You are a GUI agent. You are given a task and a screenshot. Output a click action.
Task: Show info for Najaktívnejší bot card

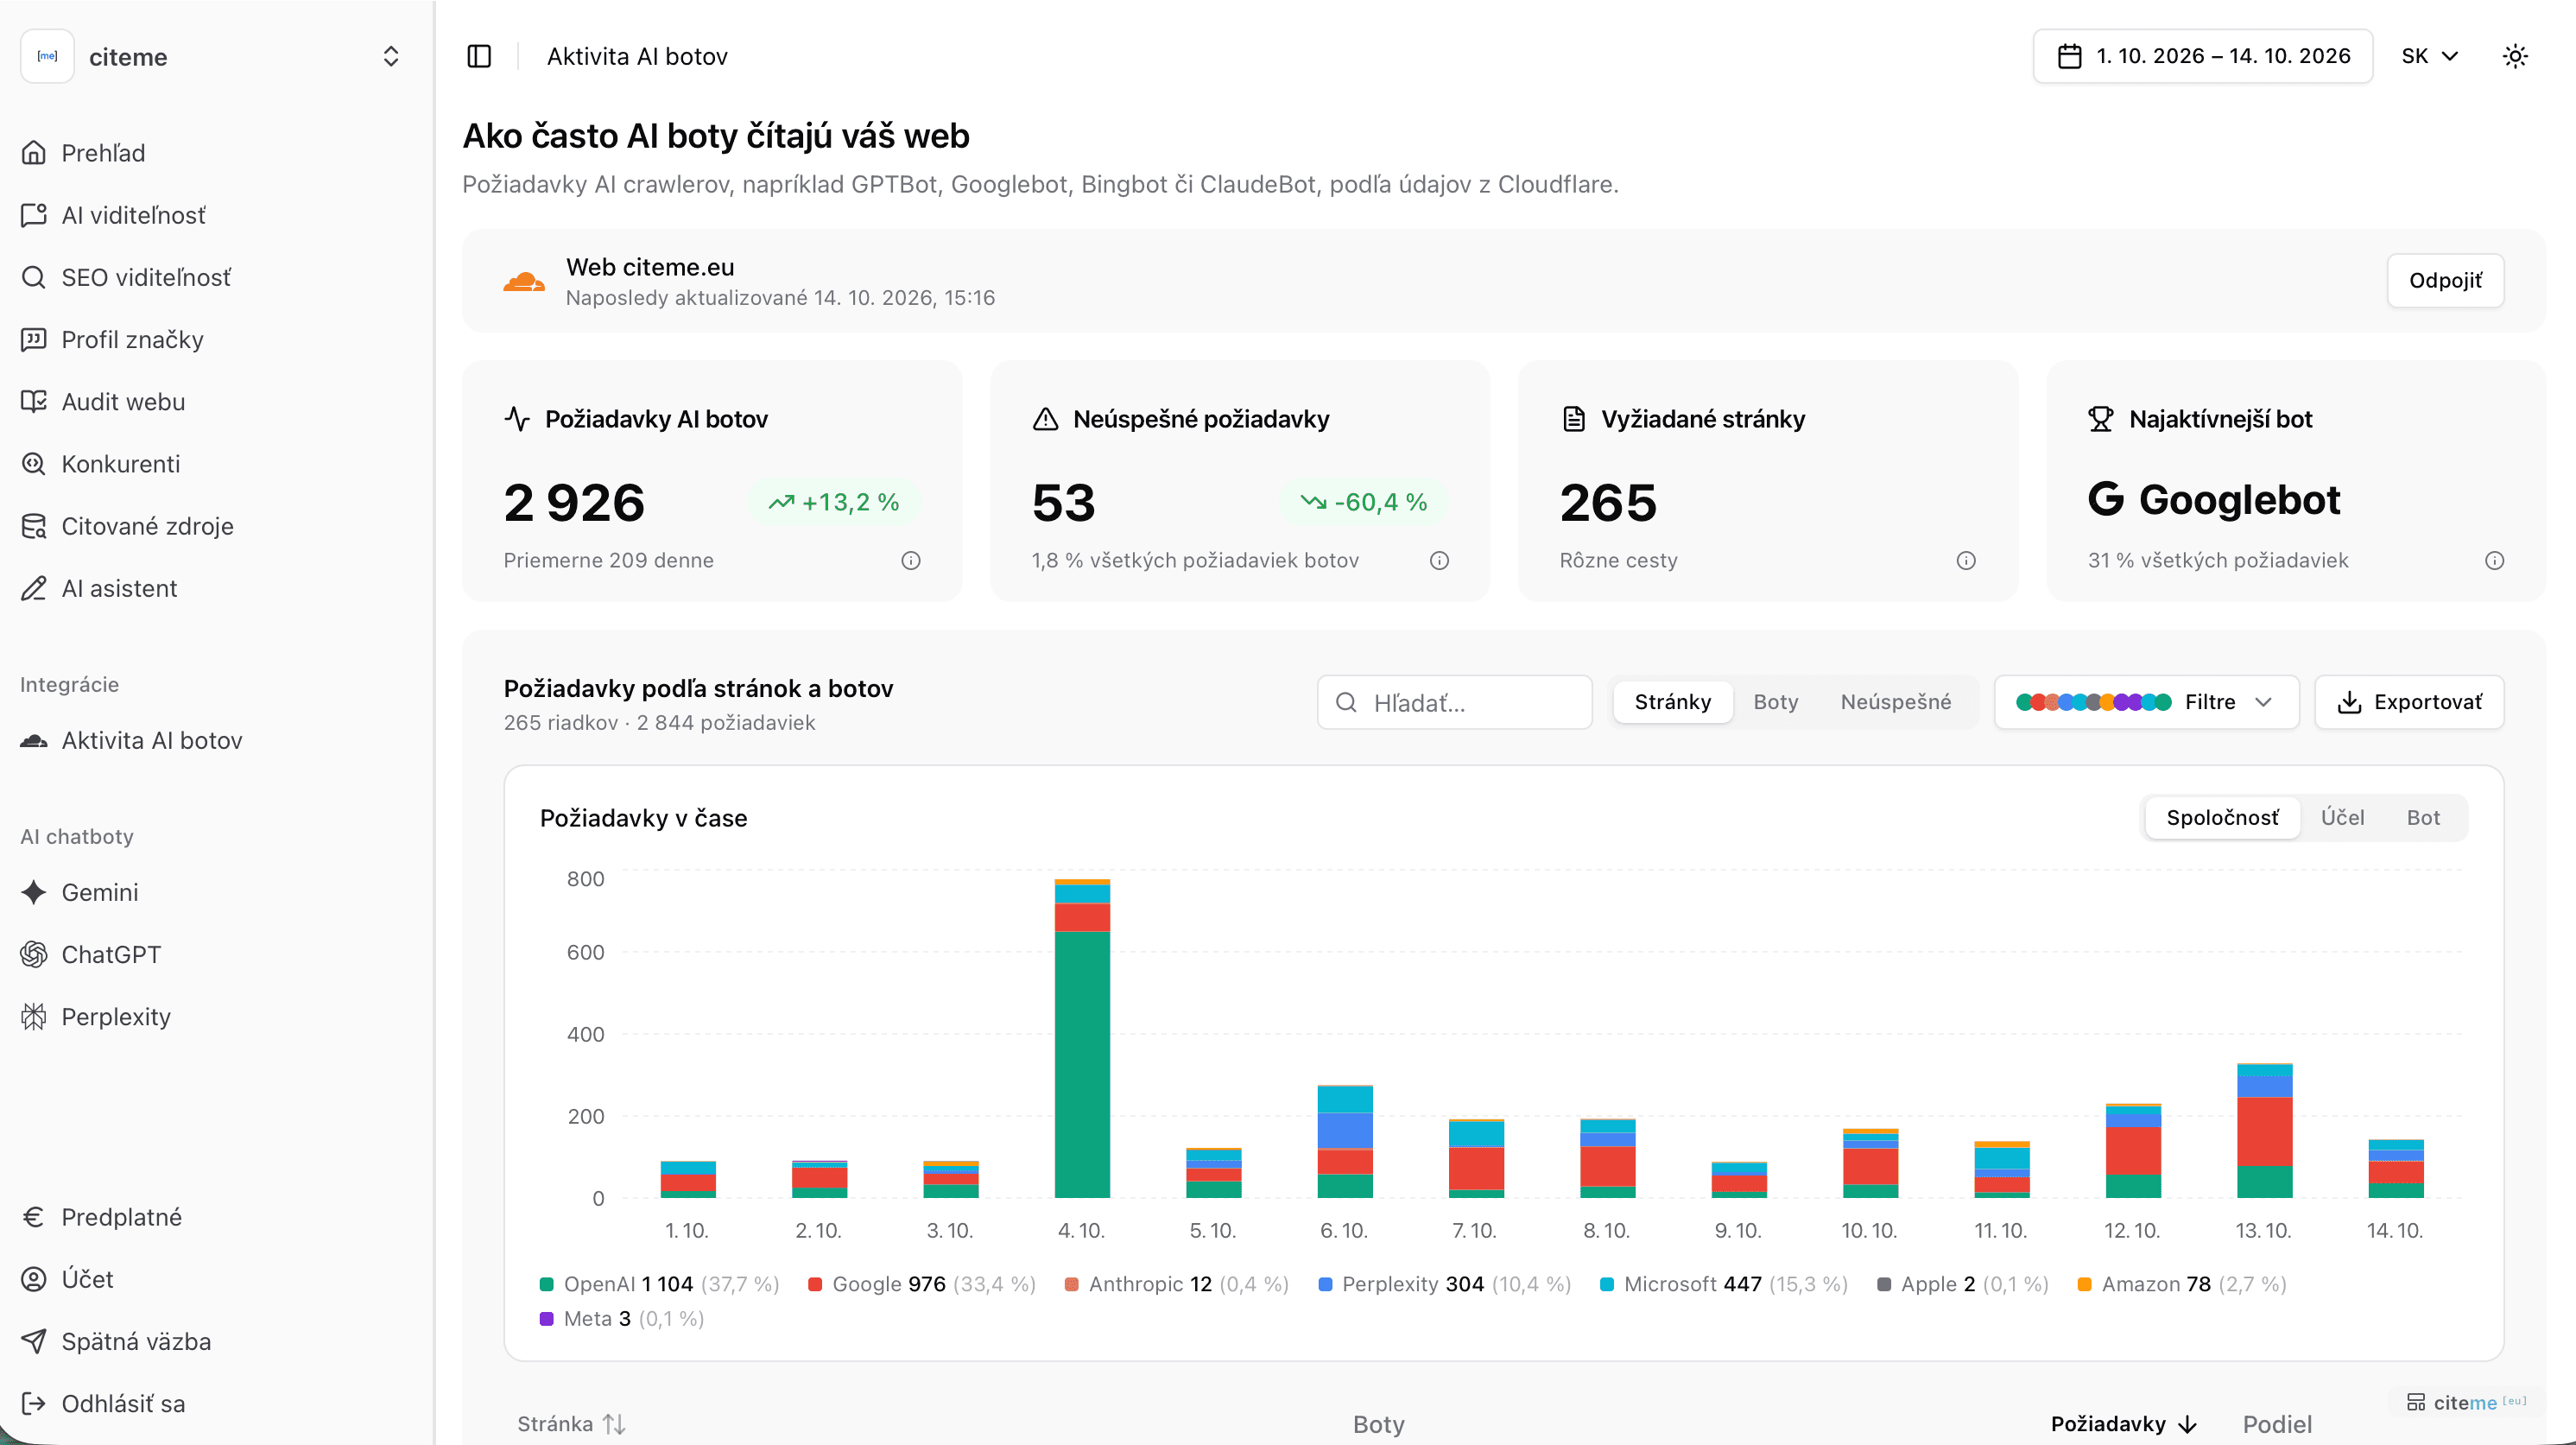coord(2495,560)
